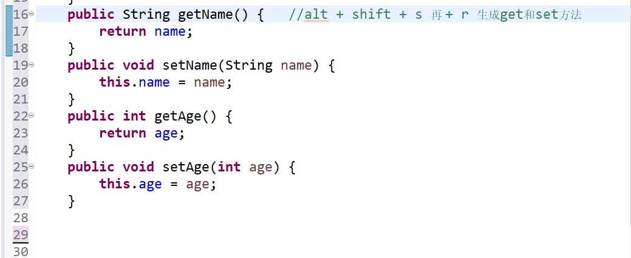Collapse the setAge method fold marker
Image resolution: width=631 pixels, height=258 pixels.
click(x=32, y=166)
